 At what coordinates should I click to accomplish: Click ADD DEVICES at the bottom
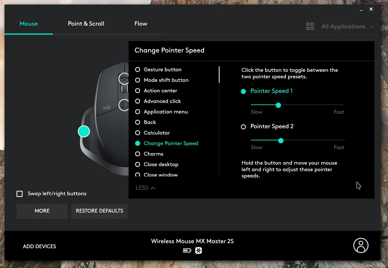coord(39,246)
